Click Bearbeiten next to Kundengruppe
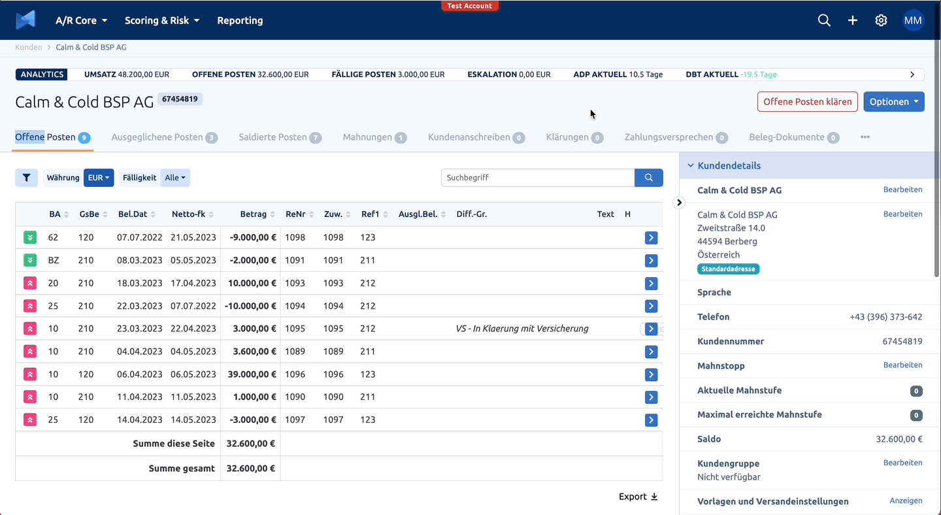 click(x=903, y=463)
